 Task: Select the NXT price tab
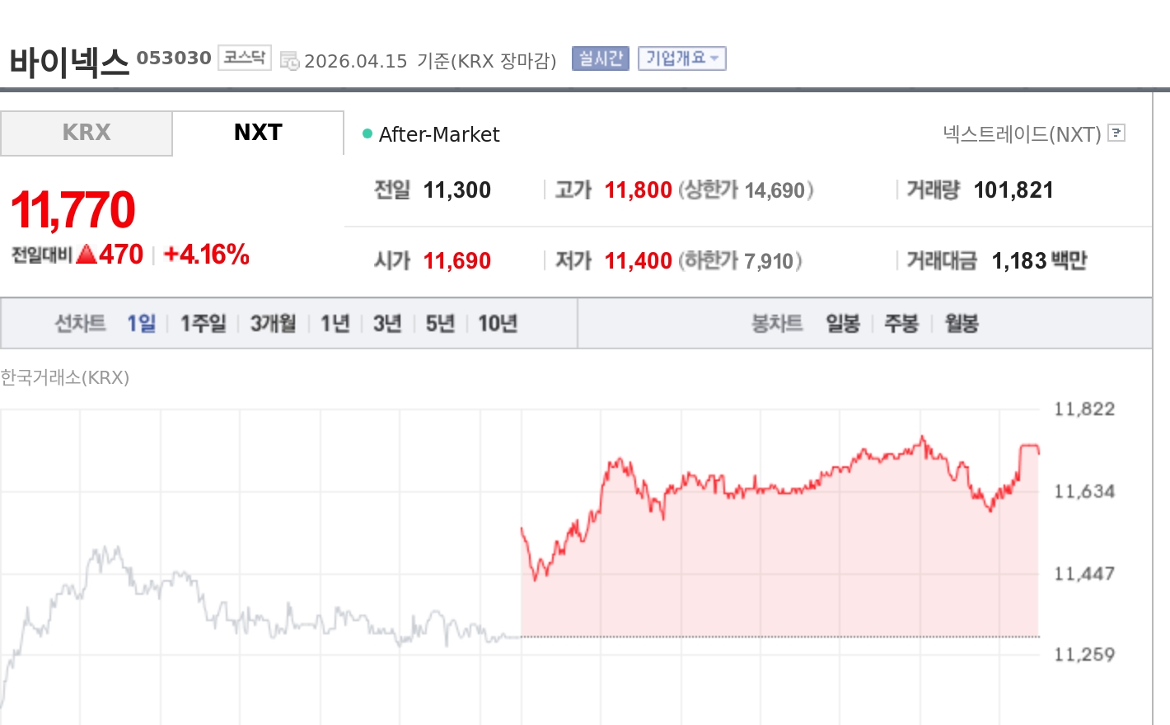[258, 133]
